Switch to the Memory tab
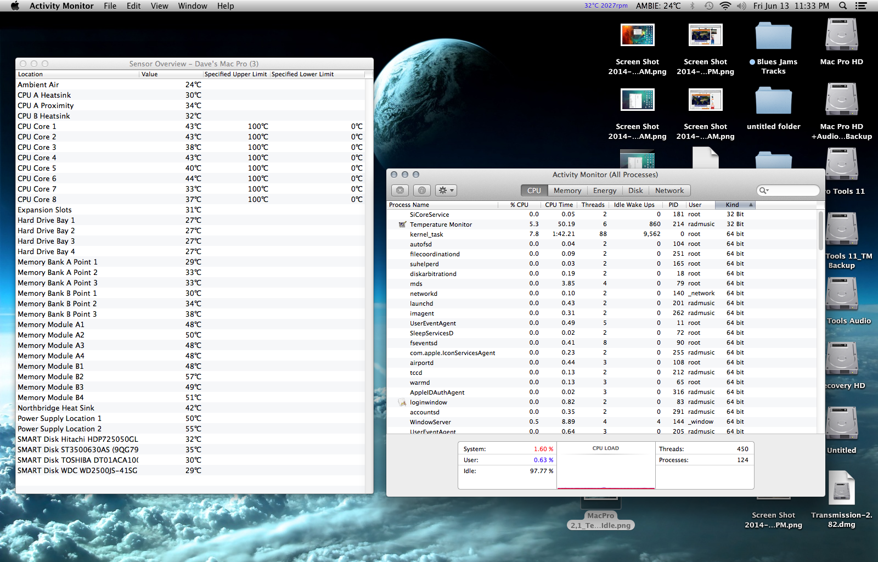Screen dimensions: 878x562 pos(567,190)
